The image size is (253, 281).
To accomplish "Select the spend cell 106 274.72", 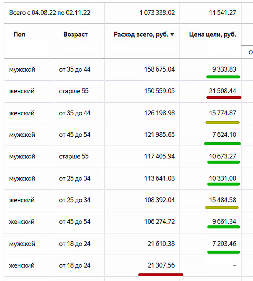I will [159, 222].
